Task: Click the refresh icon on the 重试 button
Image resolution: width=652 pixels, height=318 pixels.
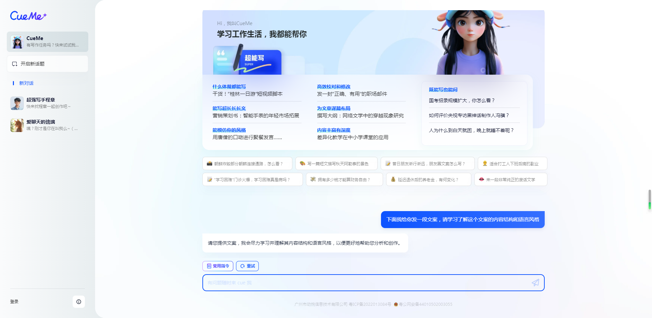Action: point(242,266)
